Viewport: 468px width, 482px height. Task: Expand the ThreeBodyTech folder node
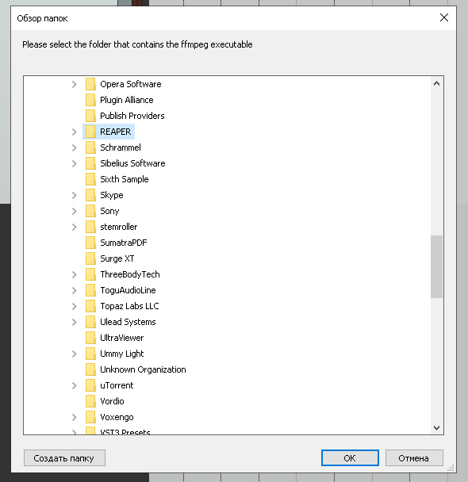click(x=74, y=274)
